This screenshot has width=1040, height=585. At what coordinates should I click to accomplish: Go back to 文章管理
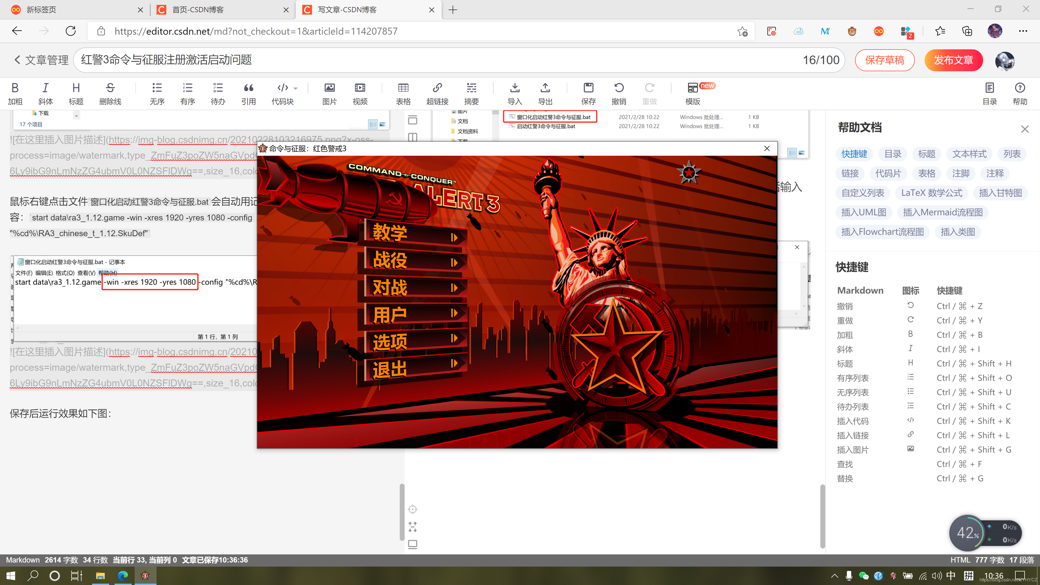[x=41, y=60]
